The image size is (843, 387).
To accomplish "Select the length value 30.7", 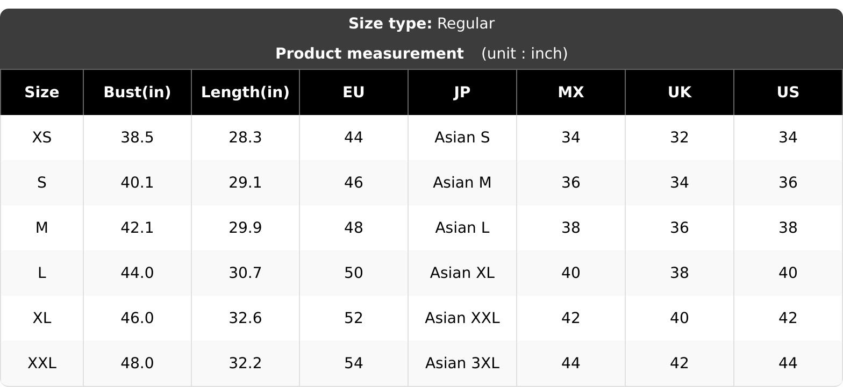I will [245, 273].
